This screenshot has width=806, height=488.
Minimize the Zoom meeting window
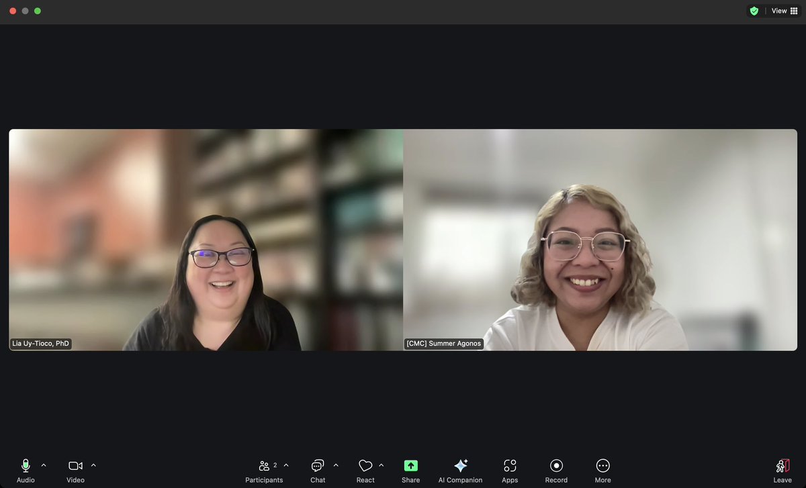pos(26,11)
